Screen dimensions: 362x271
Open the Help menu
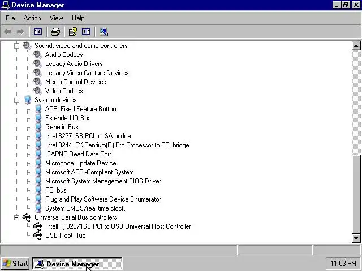pyautogui.click(x=78, y=18)
